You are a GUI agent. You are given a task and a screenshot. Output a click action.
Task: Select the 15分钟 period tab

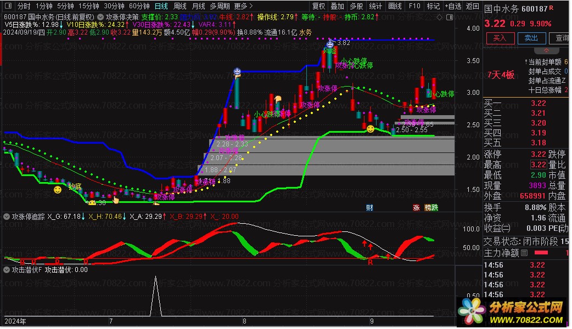88,6
